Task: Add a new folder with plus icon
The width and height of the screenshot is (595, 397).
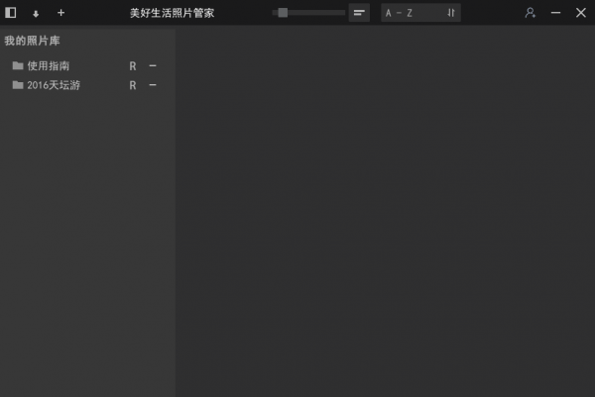Action: pos(60,13)
